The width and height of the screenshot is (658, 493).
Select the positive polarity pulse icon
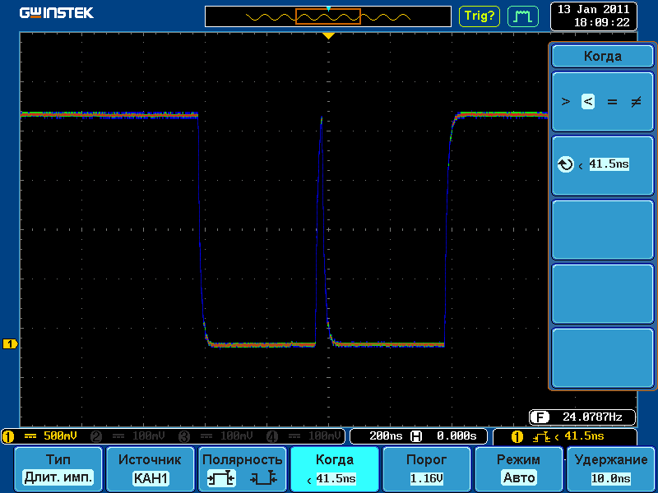[x=222, y=478]
